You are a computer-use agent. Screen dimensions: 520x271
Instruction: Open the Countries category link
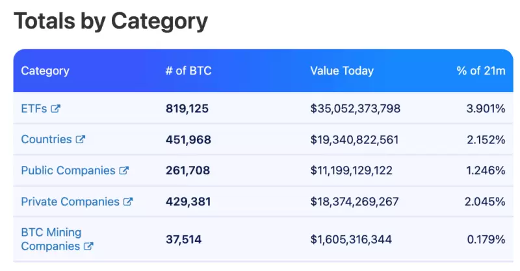pyautogui.click(x=47, y=139)
